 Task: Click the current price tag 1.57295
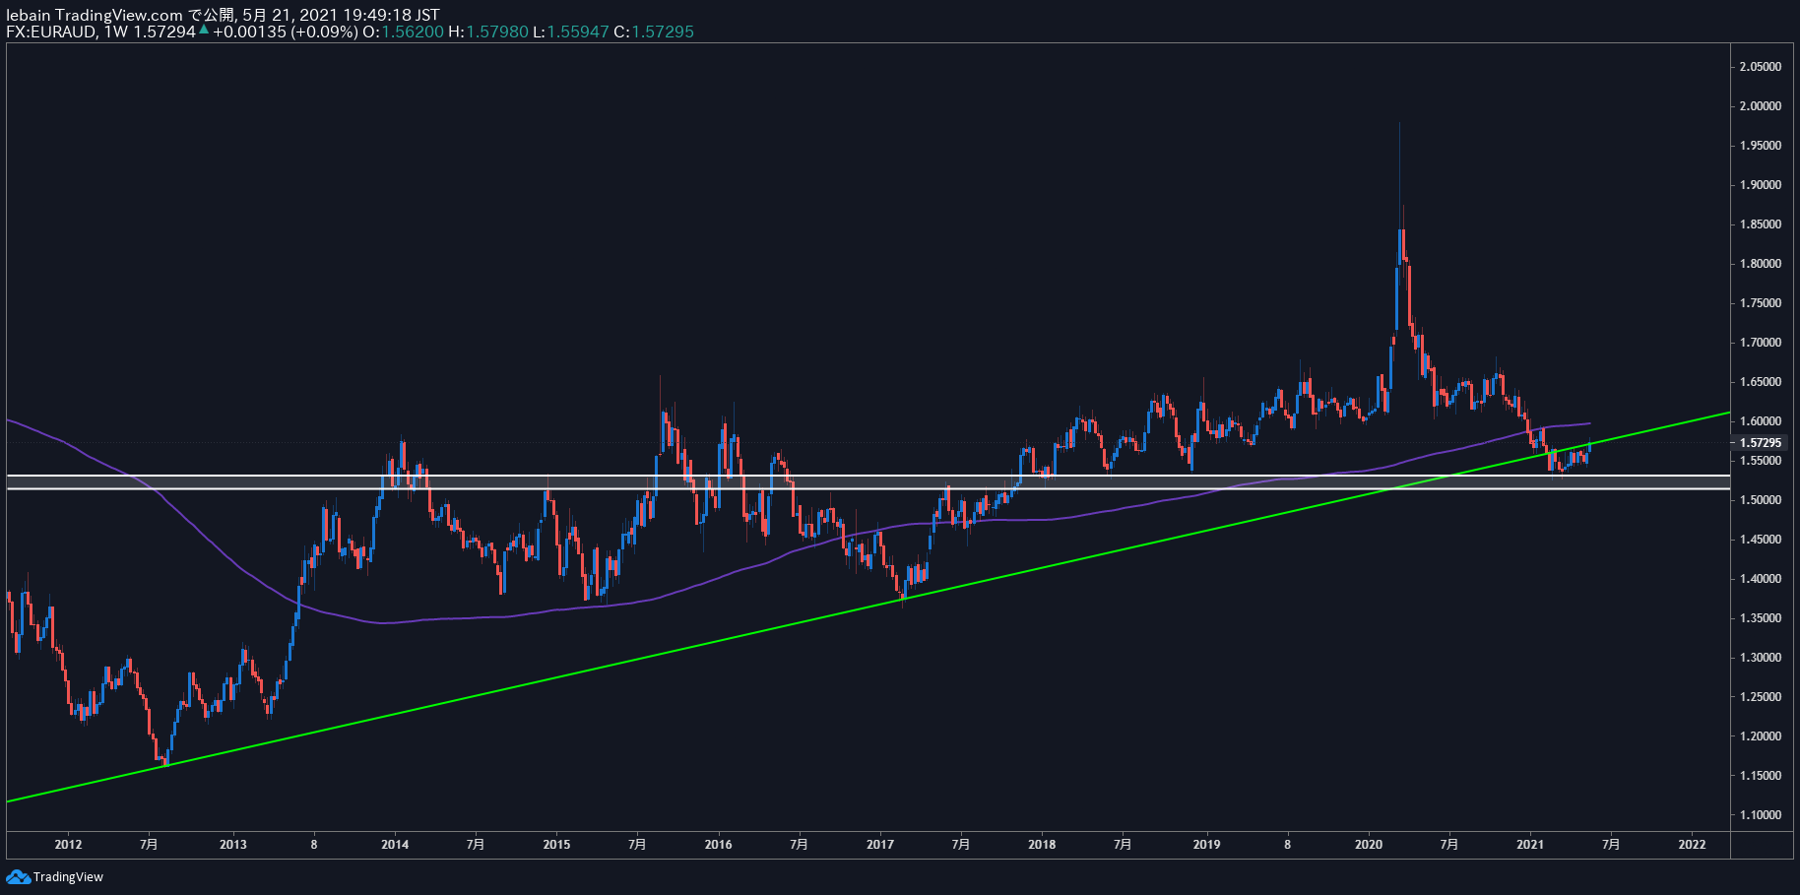[x=1760, y=443]
